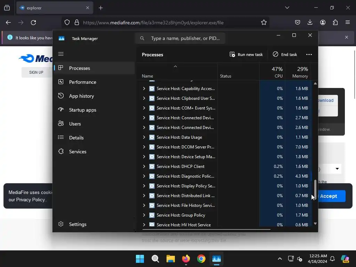This screenshot has height=267, width=356.
Task: Open a new Firefox tab
Action: [100, 8]
